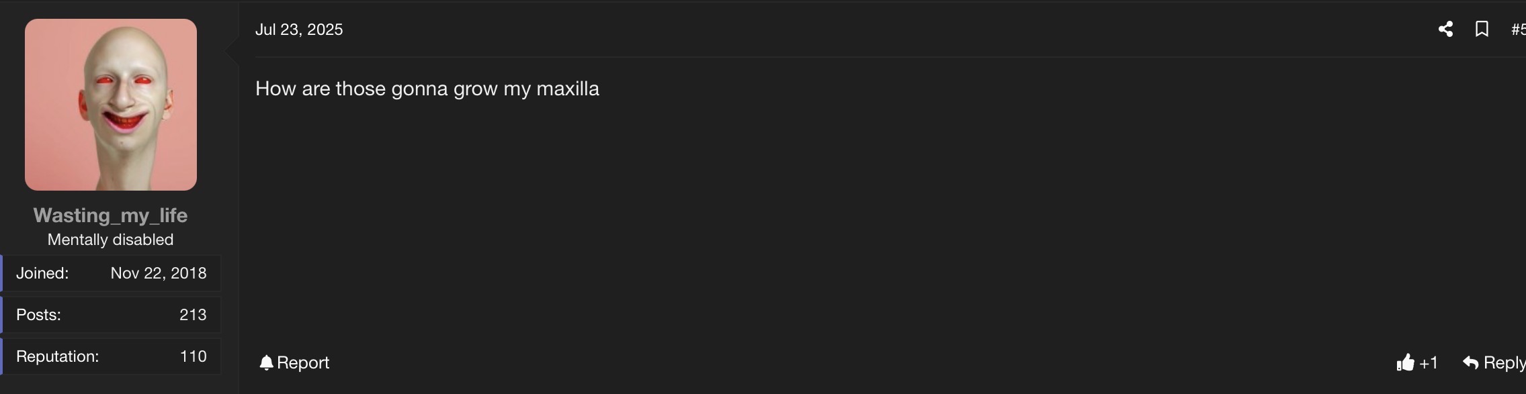This screenshot has height=394, width=1526.
Task: Open the post number #5 permalink
Action: tap(1518, 30)
